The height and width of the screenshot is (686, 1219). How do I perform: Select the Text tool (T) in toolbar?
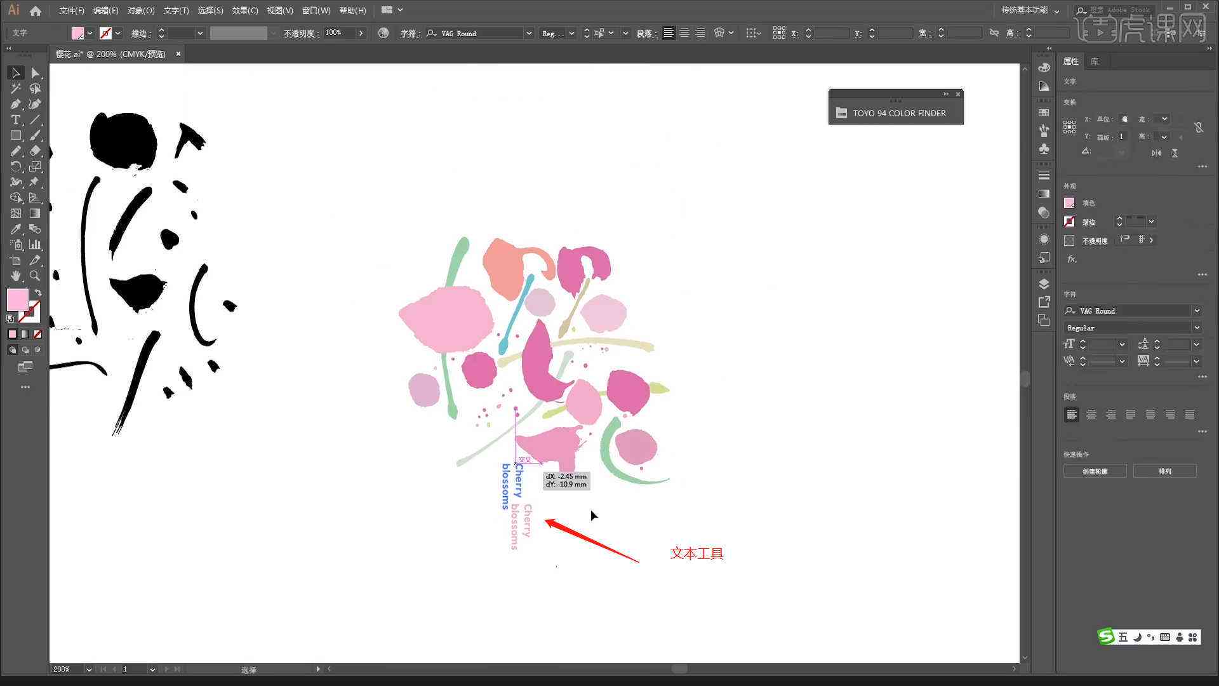[x=16, y=120]
